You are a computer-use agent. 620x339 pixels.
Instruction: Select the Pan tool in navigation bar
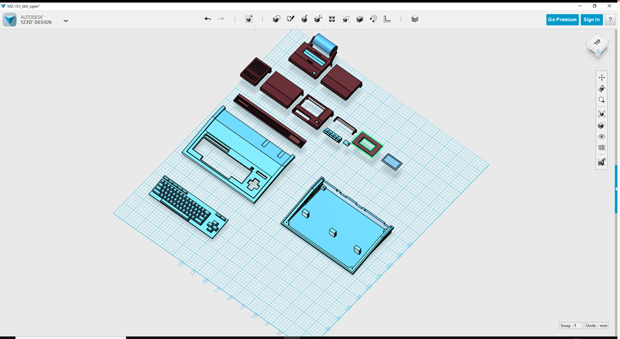click(x=601, y=77)
